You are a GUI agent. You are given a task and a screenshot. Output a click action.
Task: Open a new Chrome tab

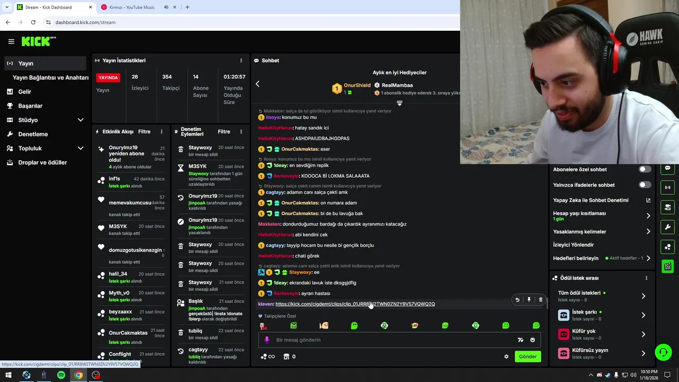click(x=187, y=7)
